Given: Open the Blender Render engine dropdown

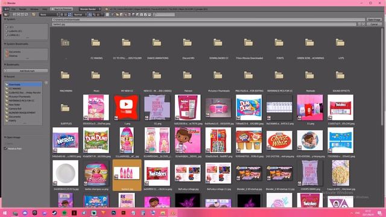Looking at the screenshot, I should [x=90, y=9].
